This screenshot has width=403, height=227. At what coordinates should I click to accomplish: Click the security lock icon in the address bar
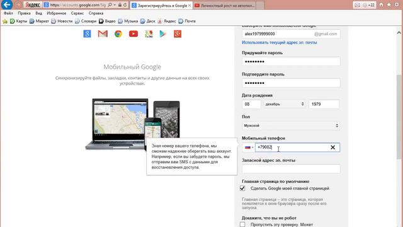[x=120, y=5]
